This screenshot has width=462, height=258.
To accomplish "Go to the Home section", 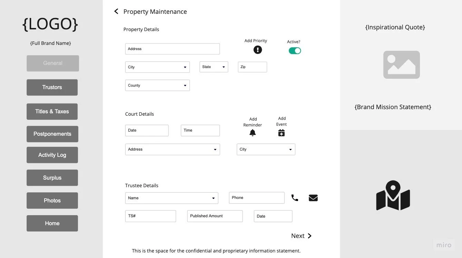I will pos(52,223).
